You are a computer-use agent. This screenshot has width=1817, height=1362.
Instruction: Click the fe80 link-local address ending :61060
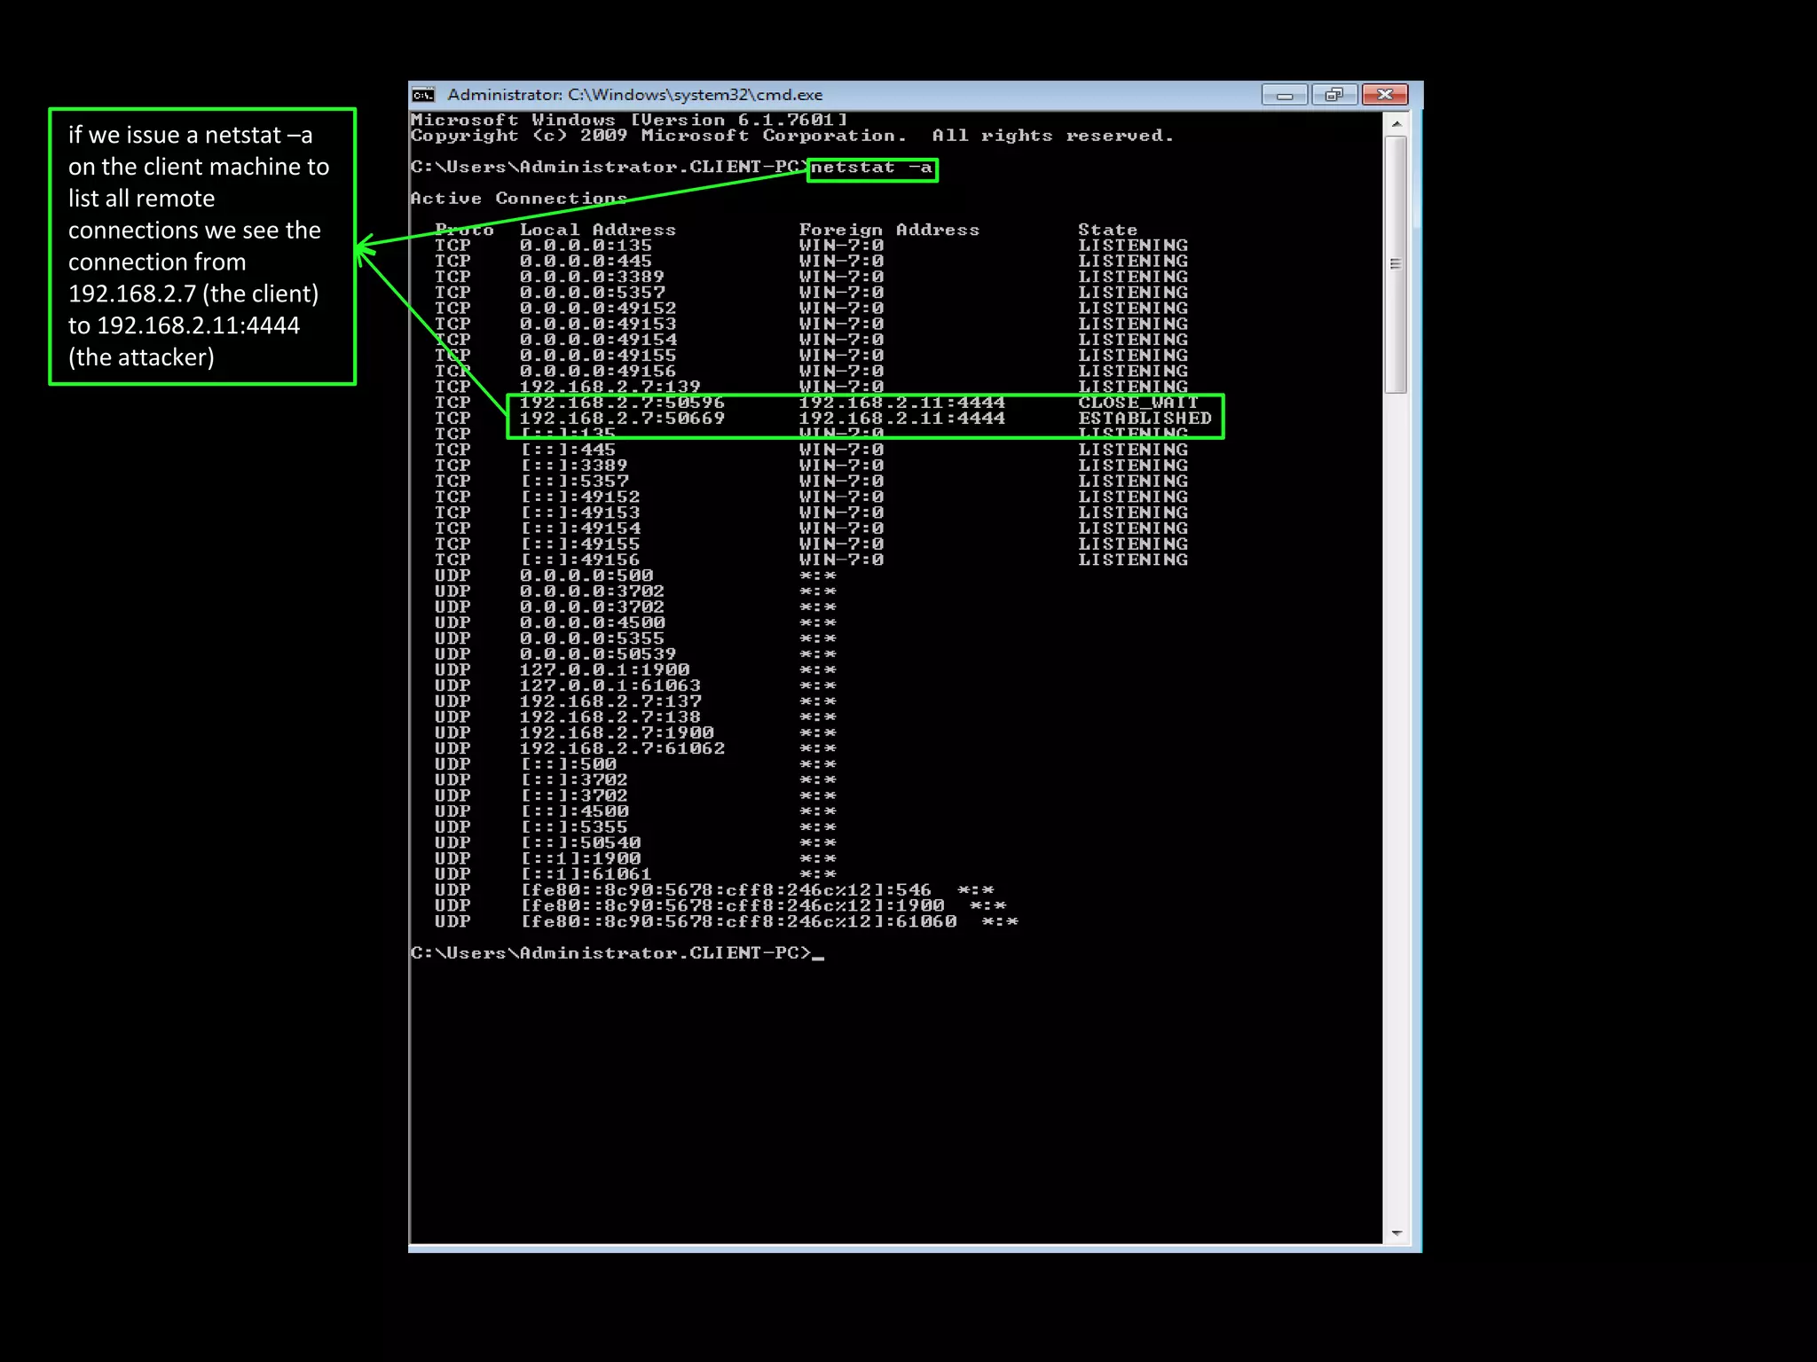tap(738, 922)
